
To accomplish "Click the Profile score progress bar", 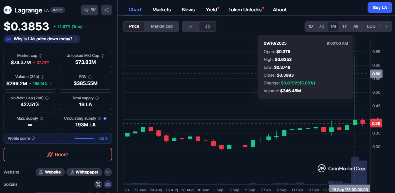I will pyautogui.click(x=86, y=138).
